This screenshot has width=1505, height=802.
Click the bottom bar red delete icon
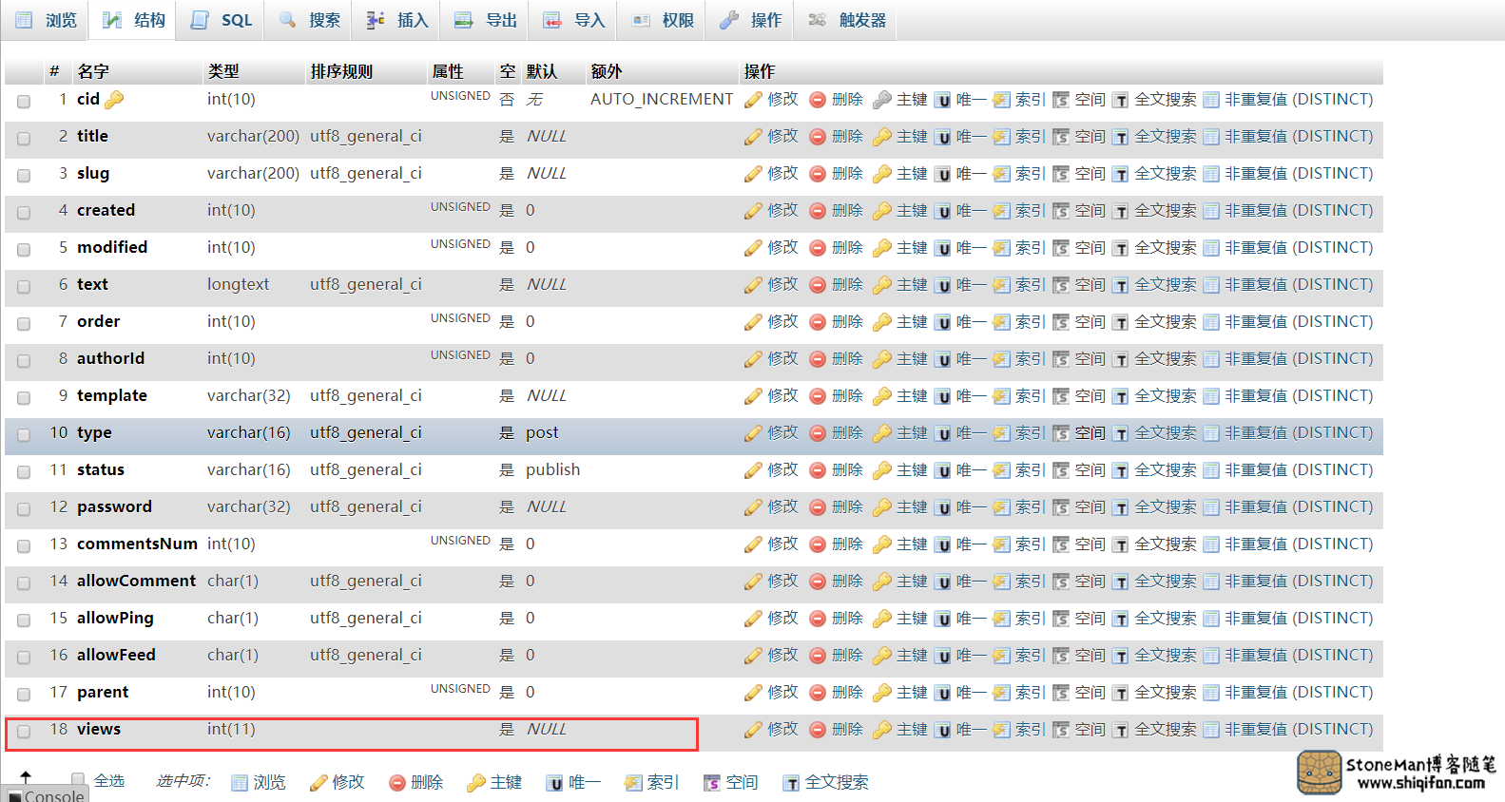[x=397, y=783]
